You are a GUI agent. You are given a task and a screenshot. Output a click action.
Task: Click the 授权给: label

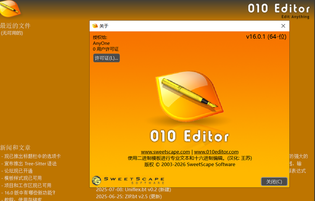tap(100, 37)
